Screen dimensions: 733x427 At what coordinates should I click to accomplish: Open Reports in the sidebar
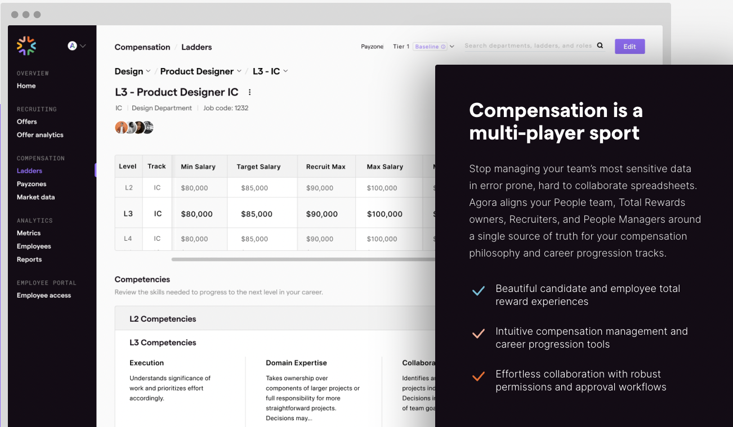(29, 260)
